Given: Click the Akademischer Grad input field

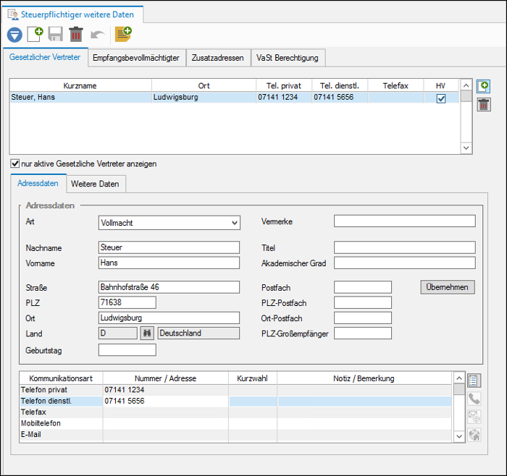Looking at the screenshot, I should click(404, 263).
